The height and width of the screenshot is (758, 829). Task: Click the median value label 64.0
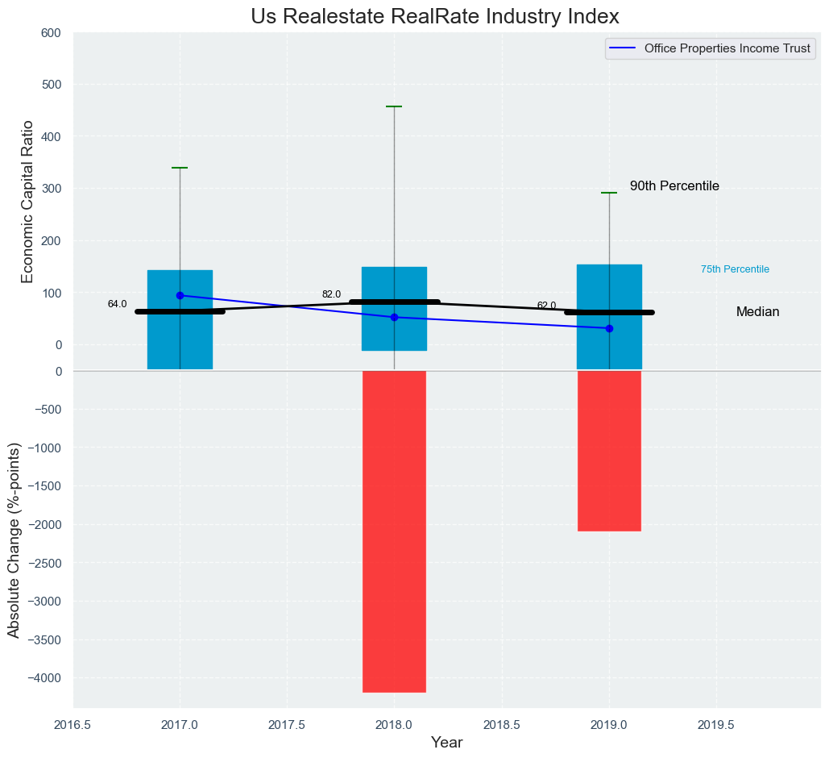(x=117, y=304)
